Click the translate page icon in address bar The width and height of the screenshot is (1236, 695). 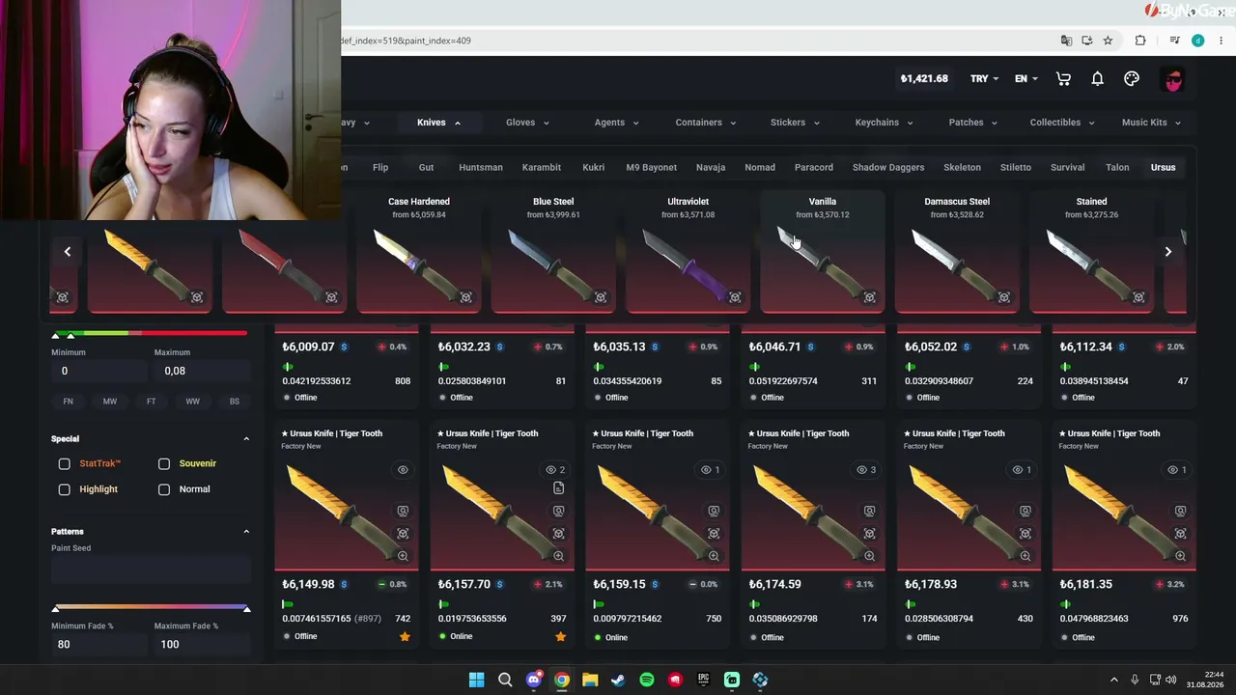1066,41
